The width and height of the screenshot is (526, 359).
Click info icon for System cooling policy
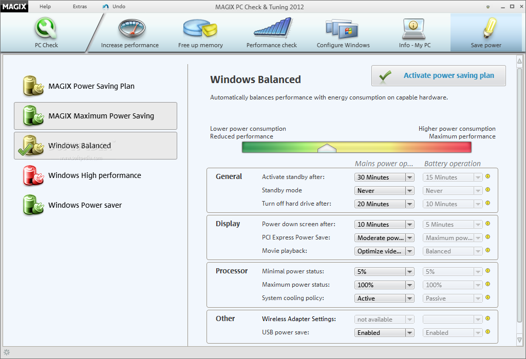[x=488, y=298]
